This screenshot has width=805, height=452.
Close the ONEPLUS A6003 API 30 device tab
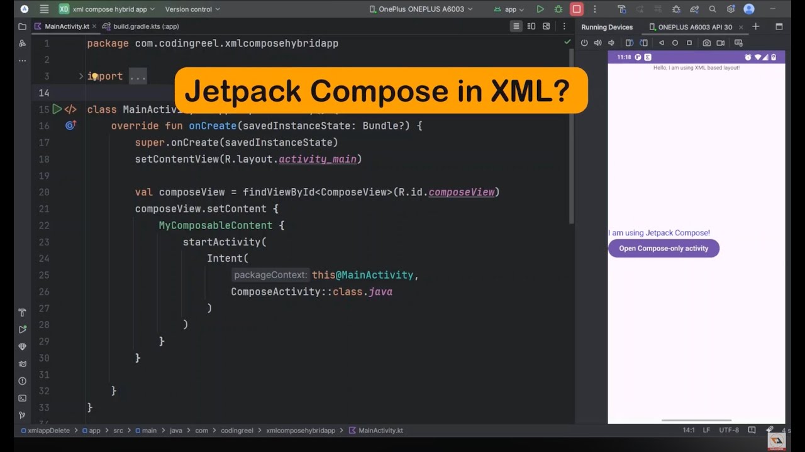point(741,27)
